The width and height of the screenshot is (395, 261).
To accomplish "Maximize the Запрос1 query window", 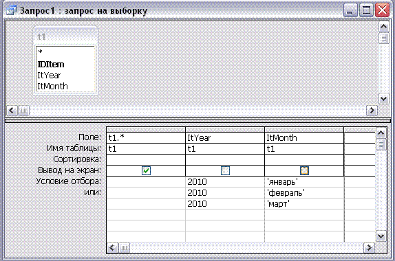I will (366, 10).
